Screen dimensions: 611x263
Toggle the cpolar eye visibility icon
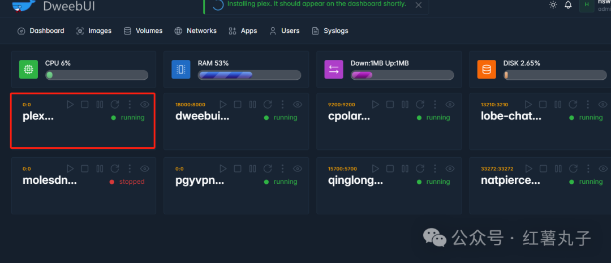[x=450, y=105]
